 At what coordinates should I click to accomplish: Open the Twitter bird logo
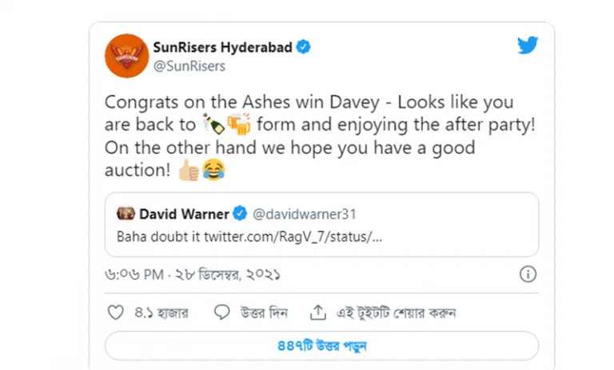pyautogui.click(x=528, y=45)
